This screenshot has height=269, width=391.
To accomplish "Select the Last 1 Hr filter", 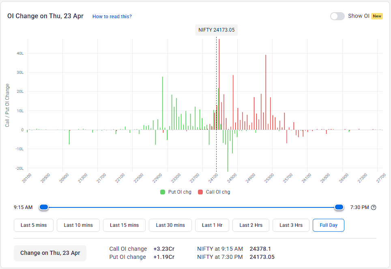I will [x=212, y=225].
